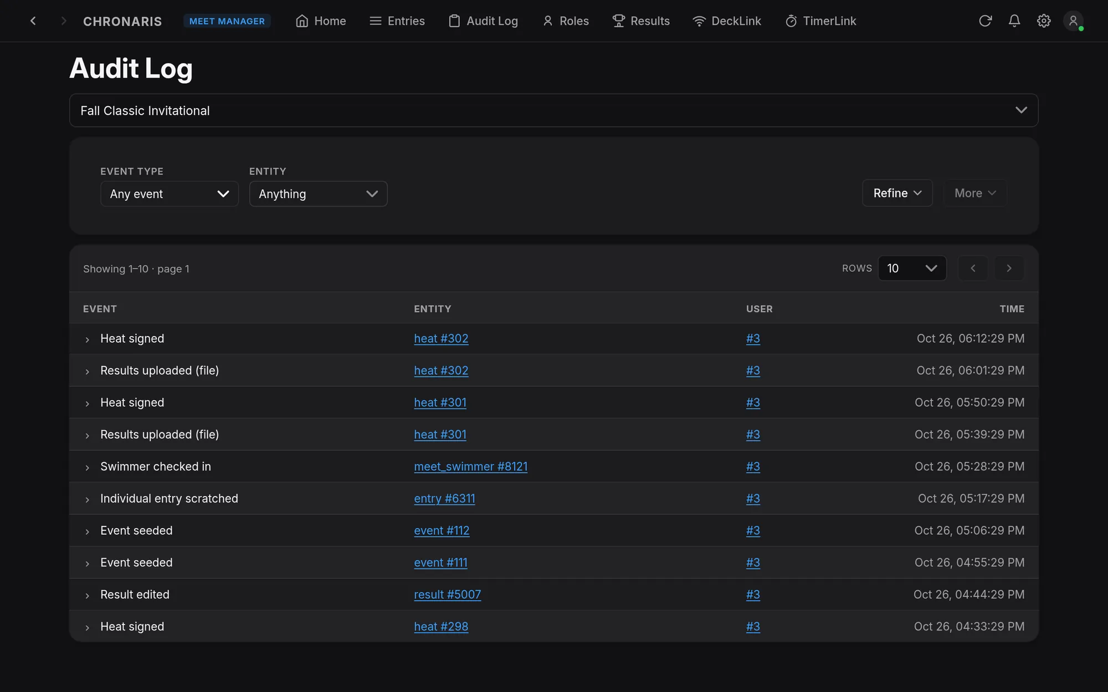Open the heat #298 link
This screenshot has width=1108, height=692.
(x=441, y=627)
